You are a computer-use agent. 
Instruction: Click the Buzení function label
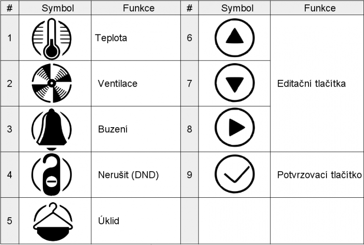click(113, 129)
